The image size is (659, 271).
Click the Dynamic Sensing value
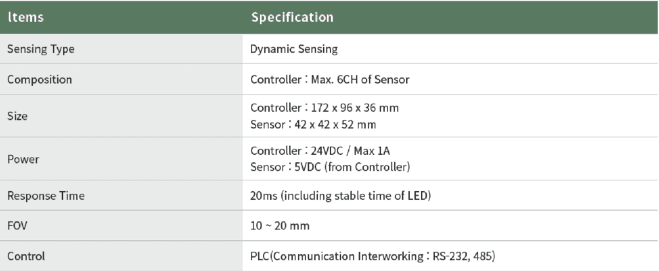pos(294,49)
